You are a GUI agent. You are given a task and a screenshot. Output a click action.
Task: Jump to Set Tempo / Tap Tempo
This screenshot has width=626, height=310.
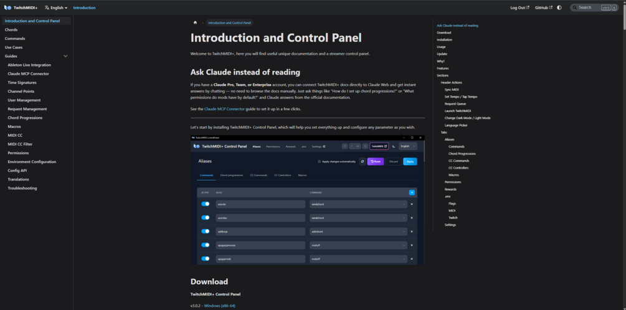click(461, 96)
